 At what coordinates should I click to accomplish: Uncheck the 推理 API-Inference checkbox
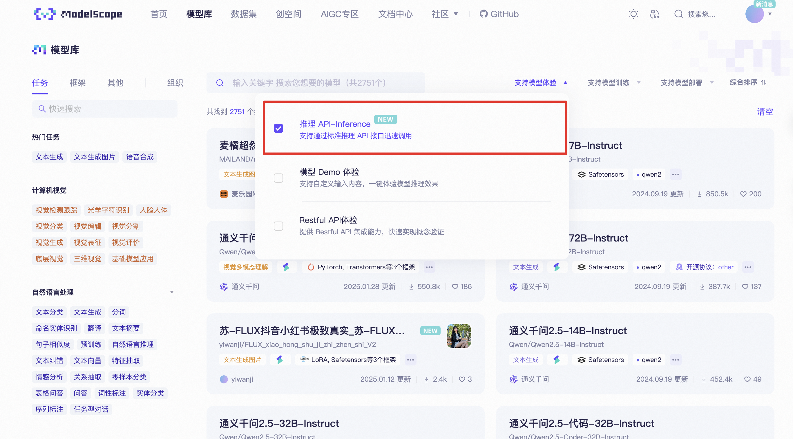coord(278,128)
